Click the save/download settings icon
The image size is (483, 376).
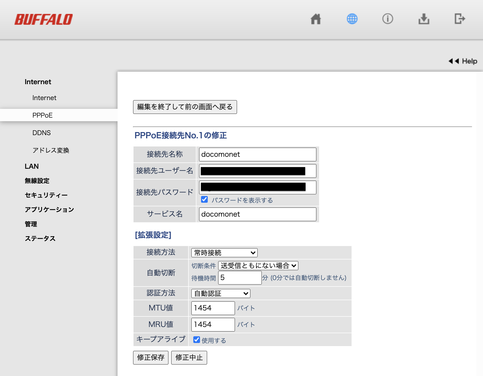click(x=424, y=19)
